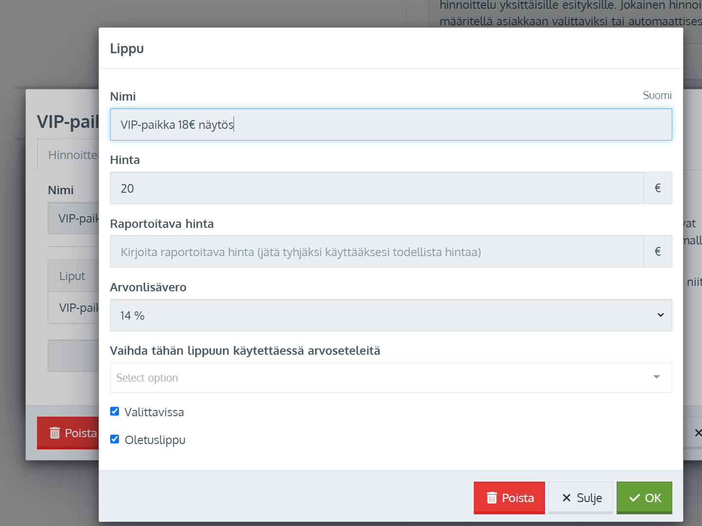Click the X icon at the right edge behind the dialog
The width and height of the screenshot is (702, 526).
tap(698, 433)
